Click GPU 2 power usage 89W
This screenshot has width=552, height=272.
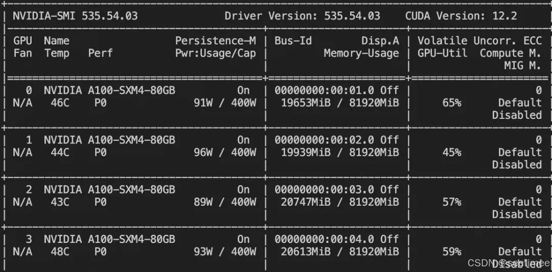(203, 202)
